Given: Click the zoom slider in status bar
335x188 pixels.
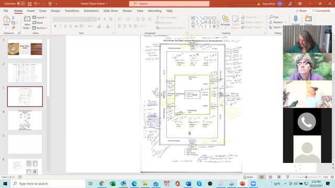Looking at the screenshot, I should click(306, 177).
